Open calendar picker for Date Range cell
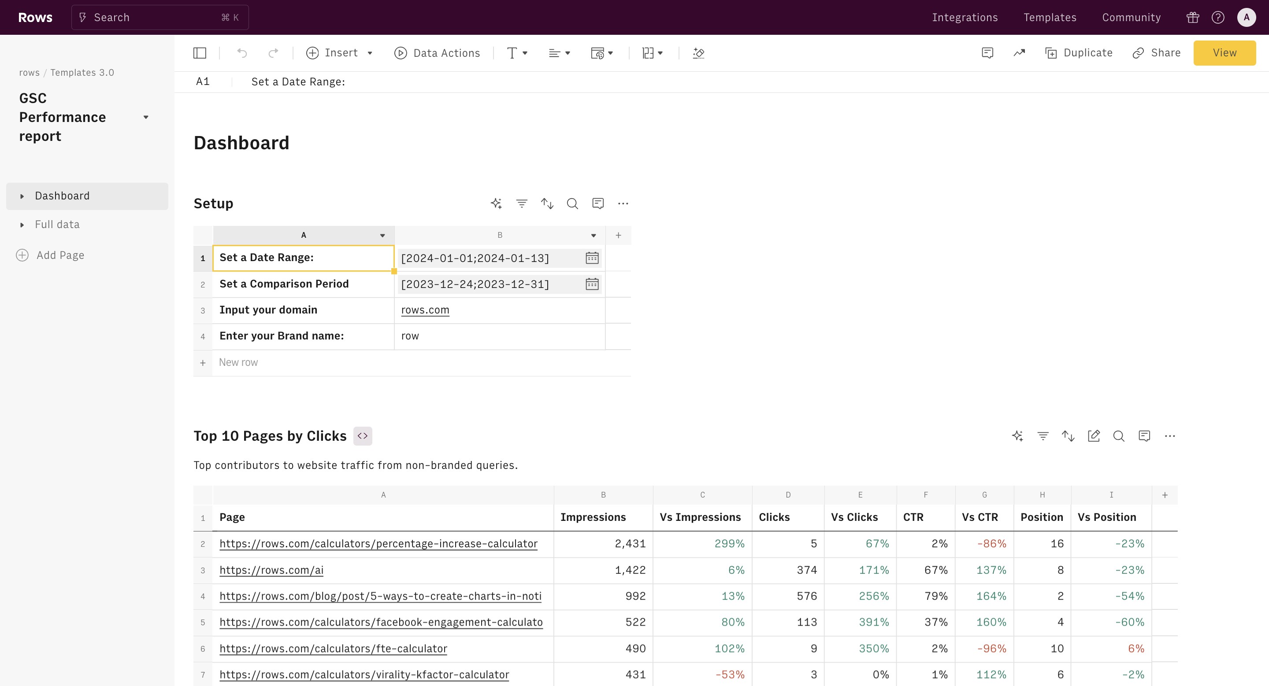This screenshot has width=1269, height=686. point(592,258)
